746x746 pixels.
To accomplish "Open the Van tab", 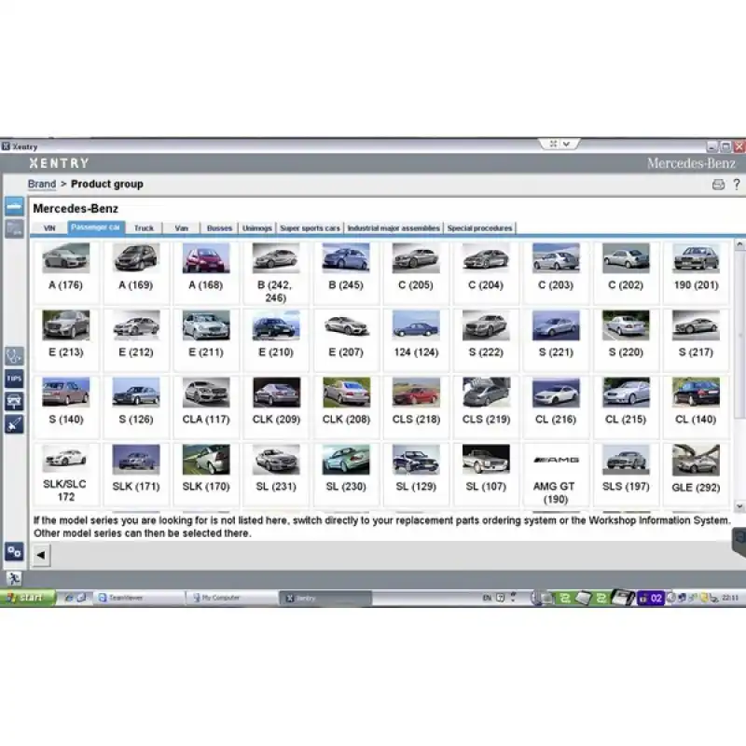I will 181,228.
